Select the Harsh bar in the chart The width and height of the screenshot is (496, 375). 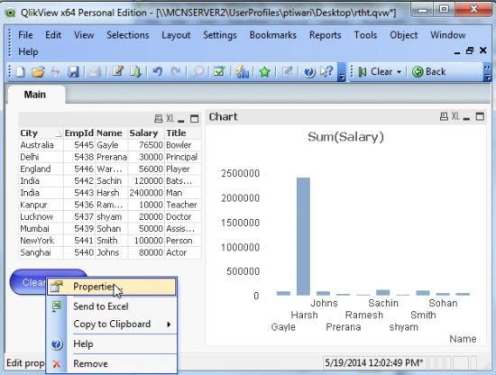point(303,236)
